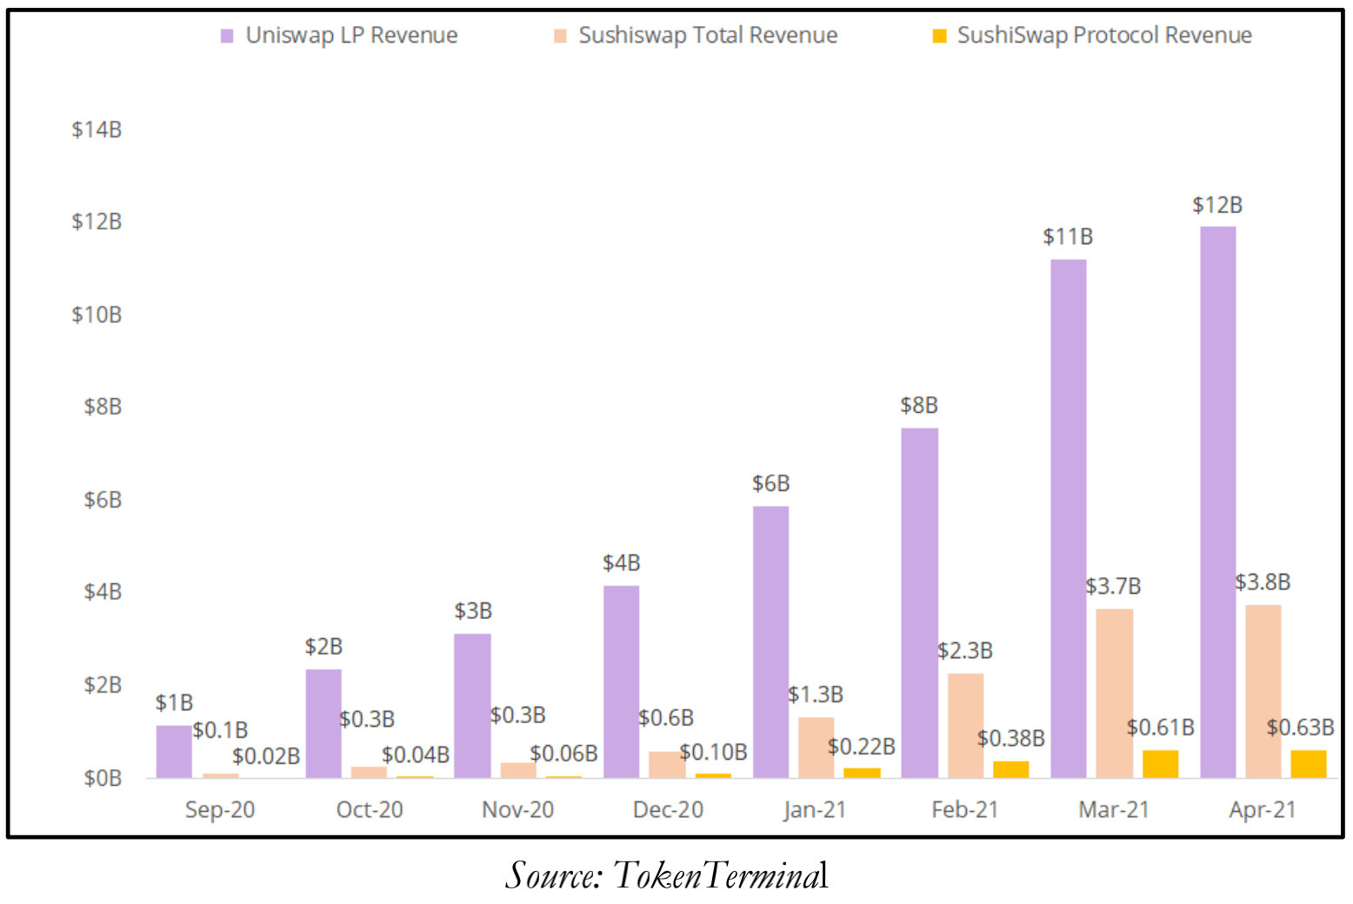The image size is (1353, 904).
Task: Select the Feb-21 x-axis label
Action: tap(965, 810)
